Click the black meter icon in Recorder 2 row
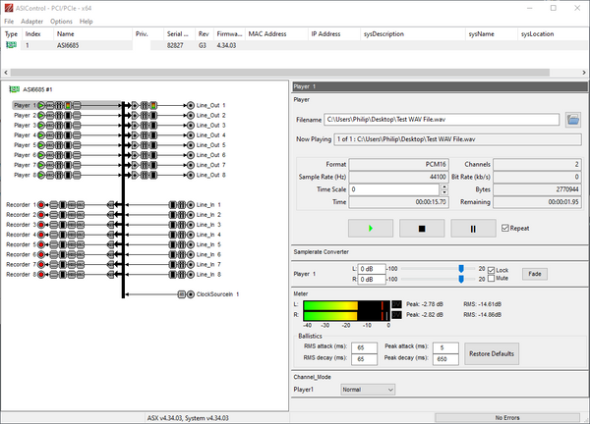Image resolution: width=590 pixels, height=424 pixels. 63,215
